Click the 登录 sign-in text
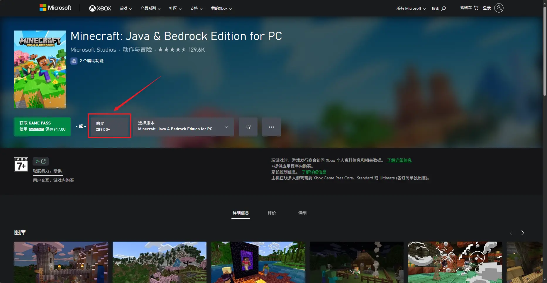Screen dimensions: 547x283 coord(487,8)
